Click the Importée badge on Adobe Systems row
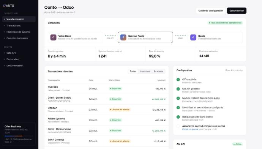The image size is (262, 149). (x=115, y=120)
